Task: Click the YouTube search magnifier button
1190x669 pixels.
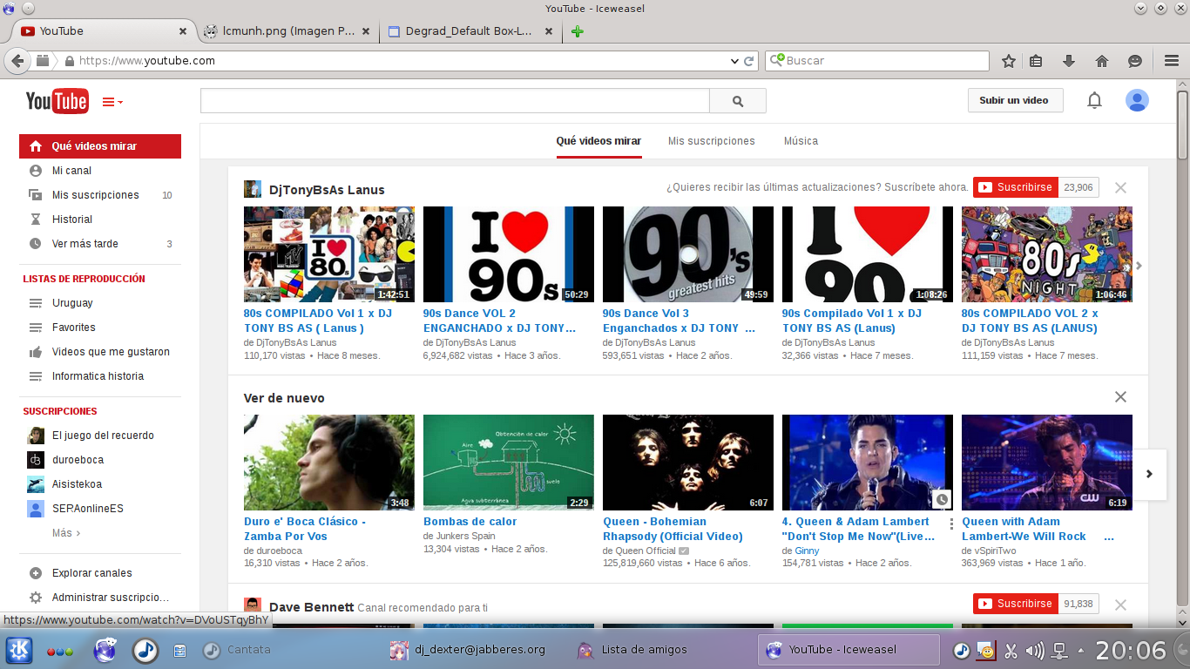Action: [x=738, y=101]
